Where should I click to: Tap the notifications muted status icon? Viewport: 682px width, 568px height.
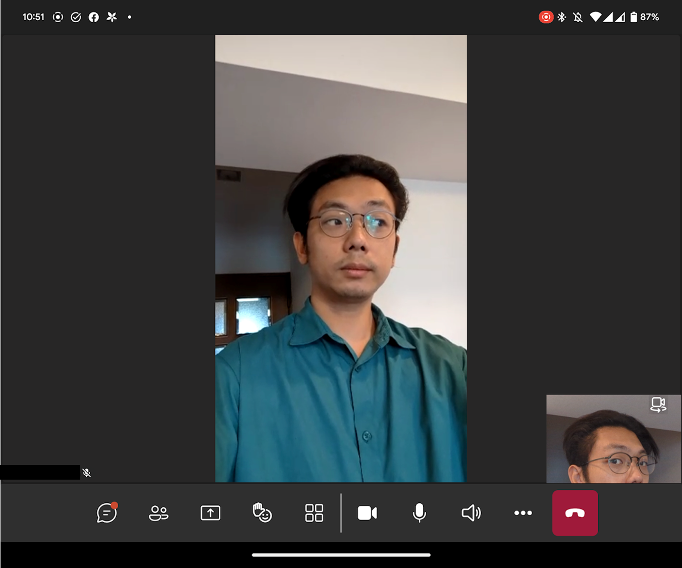pos(578,17)
